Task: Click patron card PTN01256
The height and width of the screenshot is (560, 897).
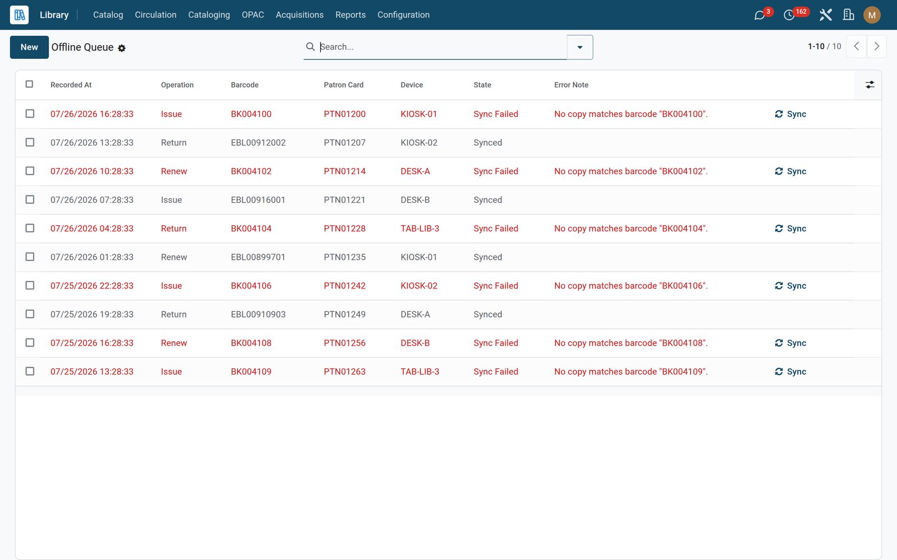Action: (x=344, y=343)
